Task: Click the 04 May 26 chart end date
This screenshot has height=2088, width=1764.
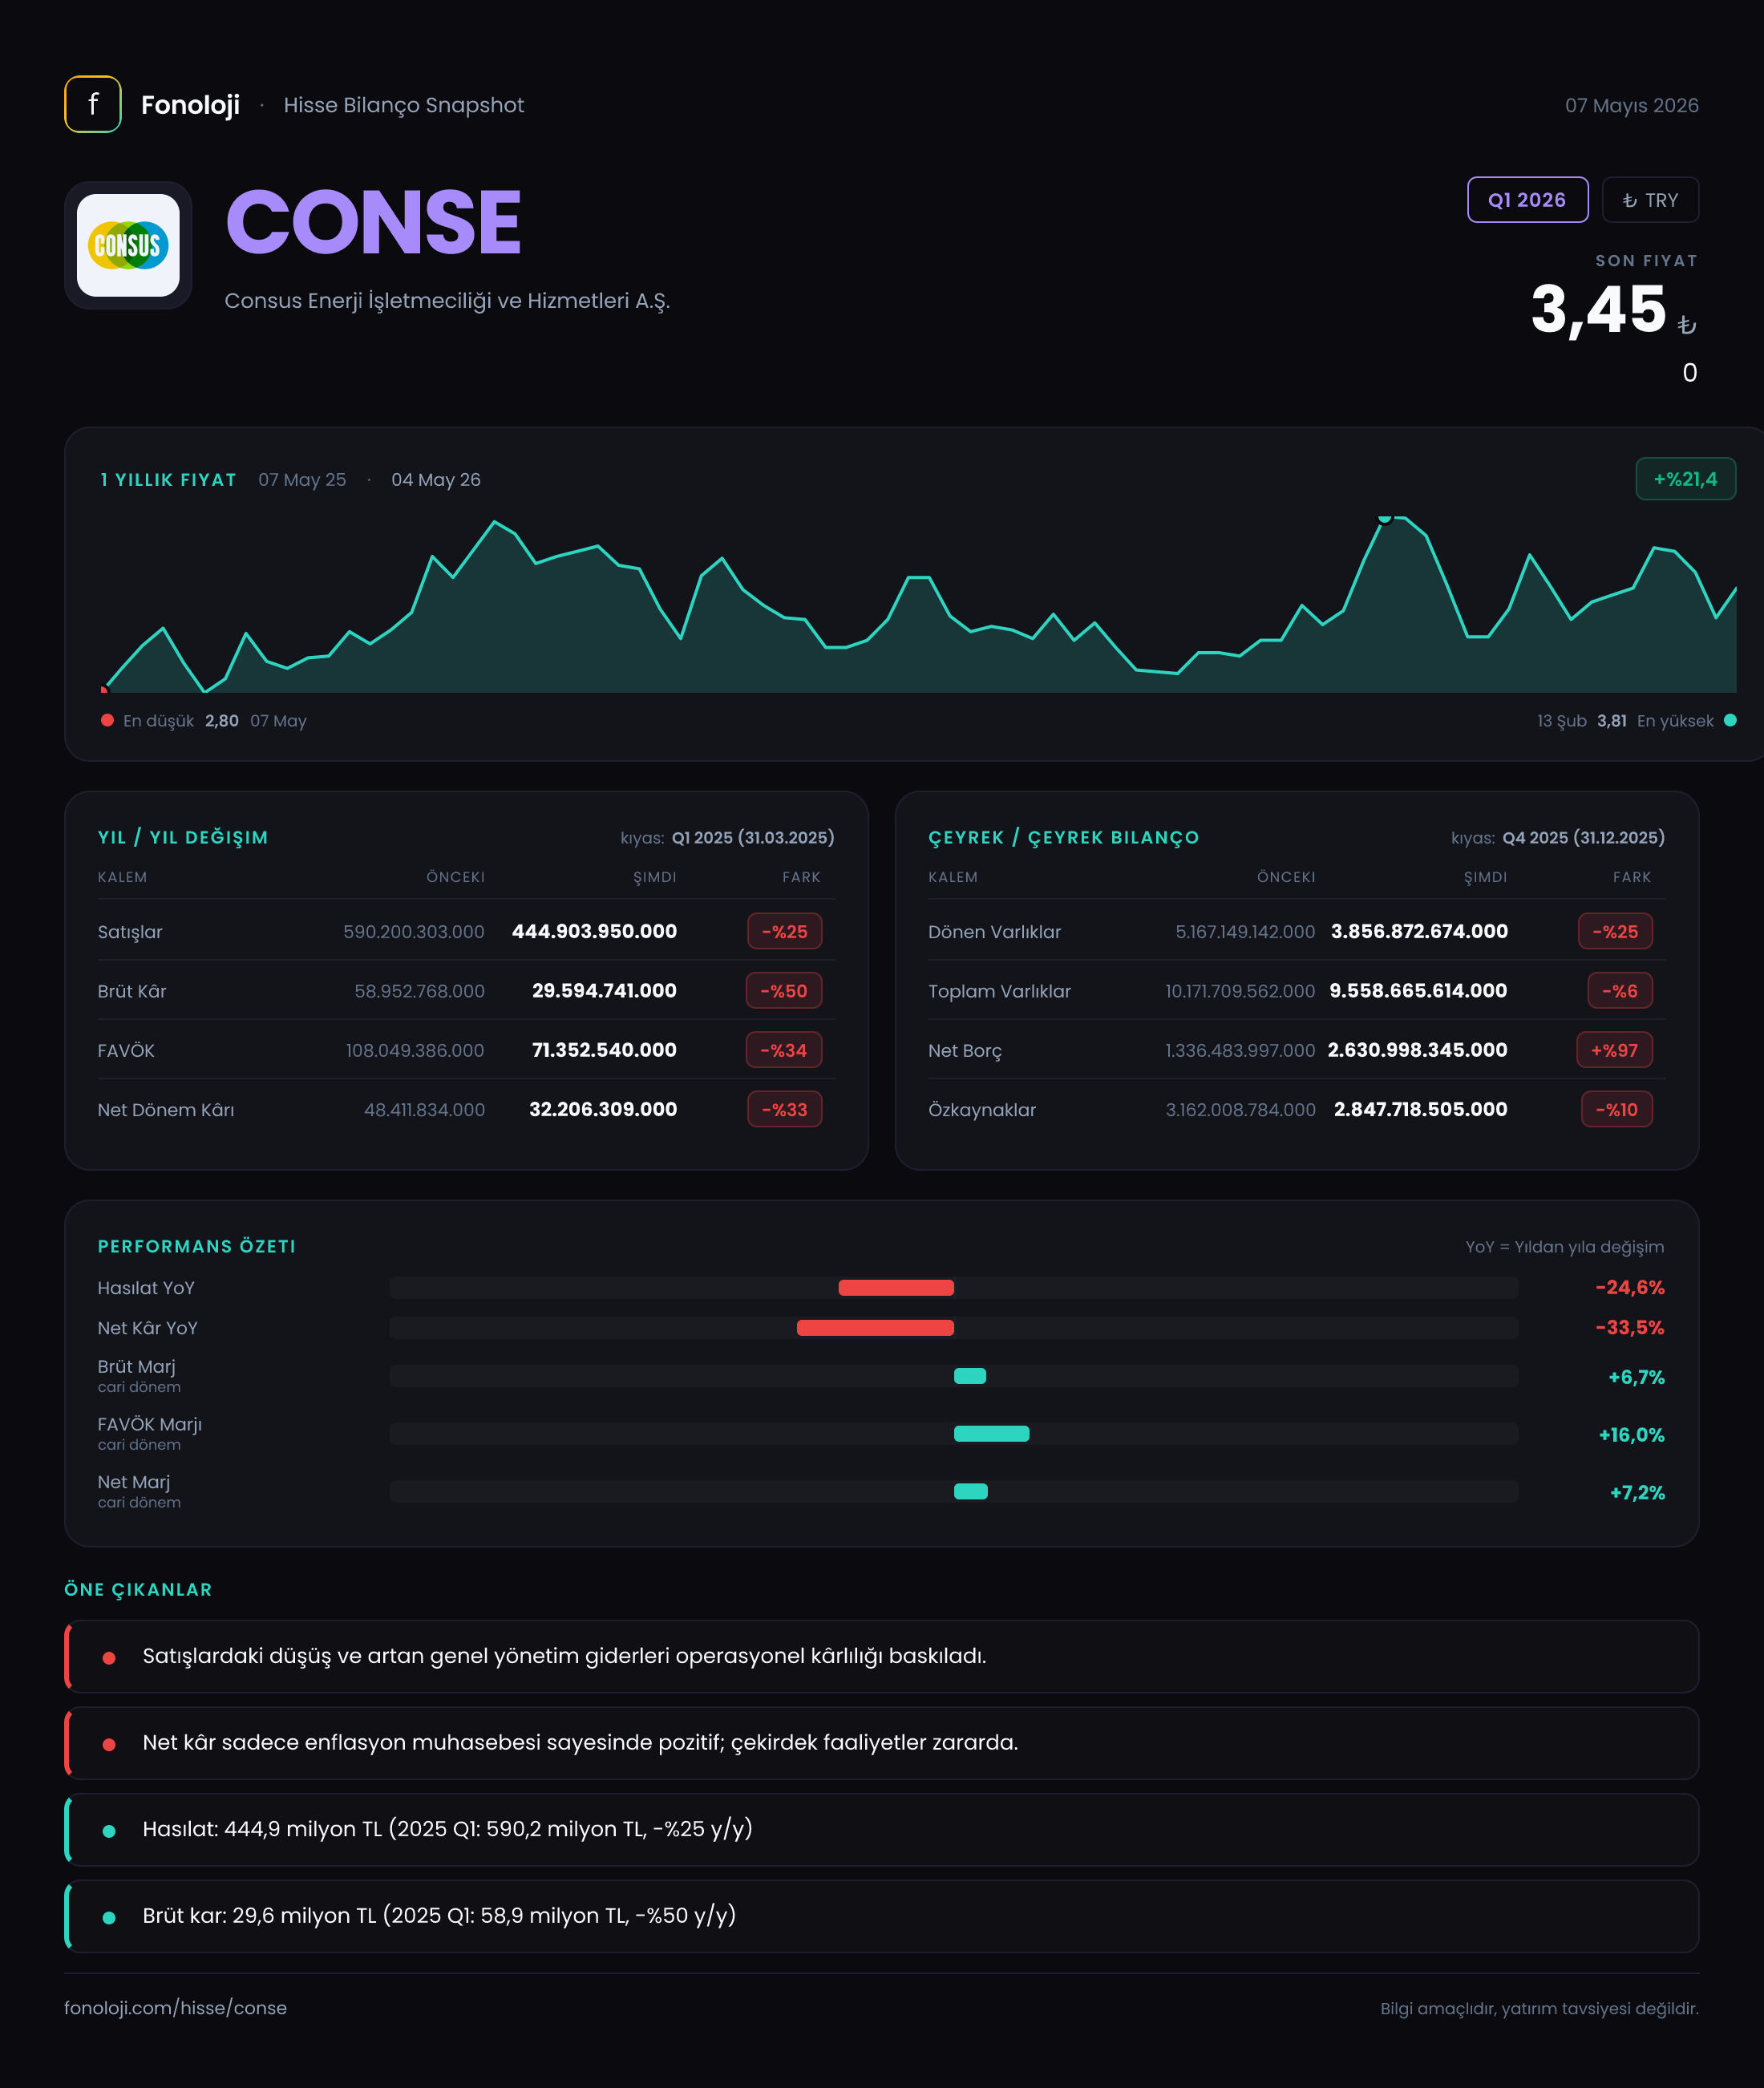Action: [436, 479]
